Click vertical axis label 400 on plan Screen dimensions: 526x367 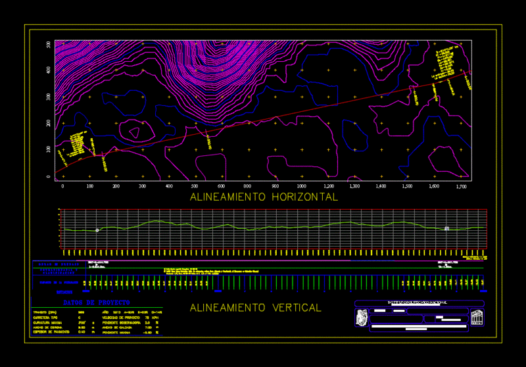coord(48,70)
